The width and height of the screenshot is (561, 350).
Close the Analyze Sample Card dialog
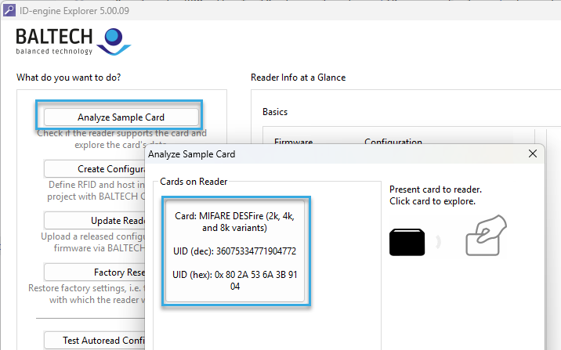tap(532, 153)
